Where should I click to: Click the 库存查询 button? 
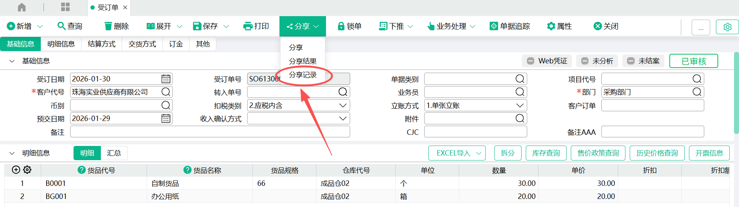546,153
